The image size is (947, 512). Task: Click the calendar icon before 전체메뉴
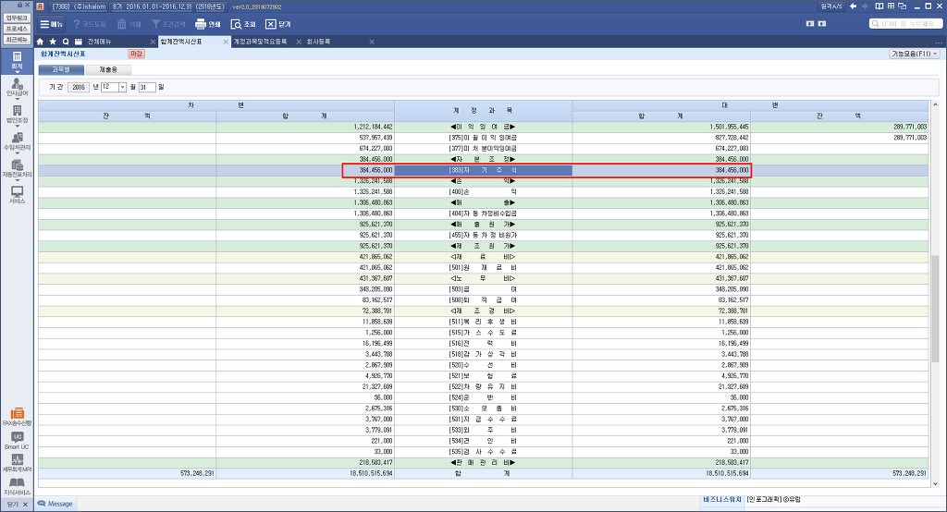78,42
